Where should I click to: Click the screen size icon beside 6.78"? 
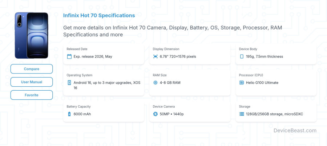tap(156, 56)
